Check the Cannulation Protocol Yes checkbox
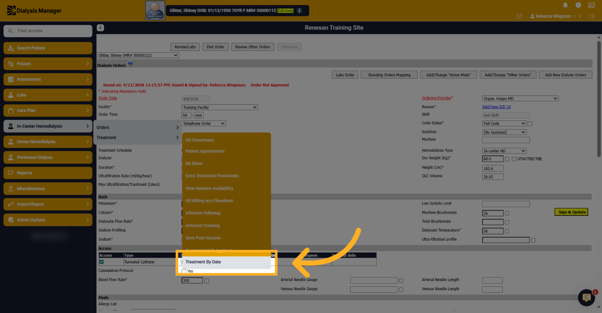Viewport: 602px width, 313px height. pyautogui.click(x=184, y=271)
